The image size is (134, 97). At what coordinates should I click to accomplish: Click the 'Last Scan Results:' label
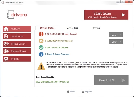click(45, 77)
